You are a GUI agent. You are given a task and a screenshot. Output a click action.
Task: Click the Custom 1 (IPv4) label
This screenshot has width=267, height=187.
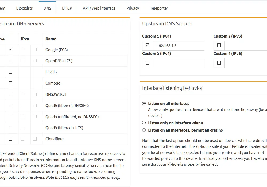[x=157, y=36]
